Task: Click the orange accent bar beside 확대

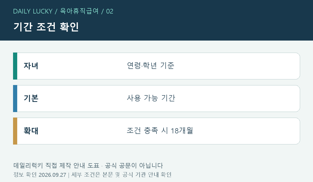Action: pos(15,131)
